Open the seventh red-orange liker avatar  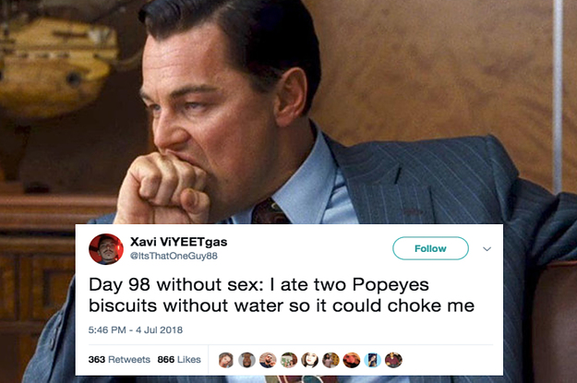click(352, 360)
